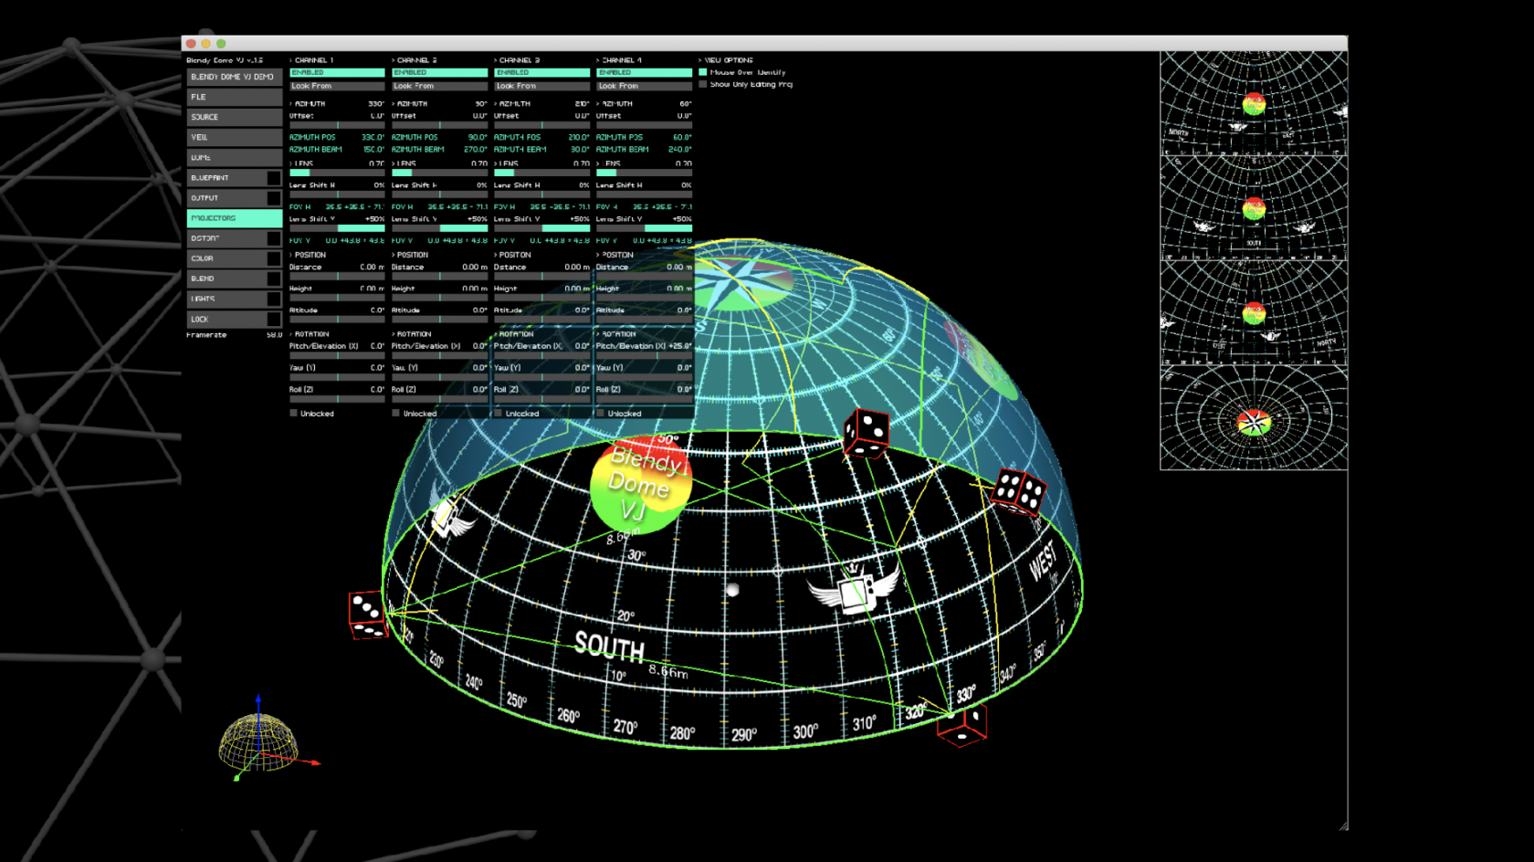Image resolution: width=1534 pixels, height=862 pixels.
Task: Click Look From under Channel 3
Action: [541, 86]
